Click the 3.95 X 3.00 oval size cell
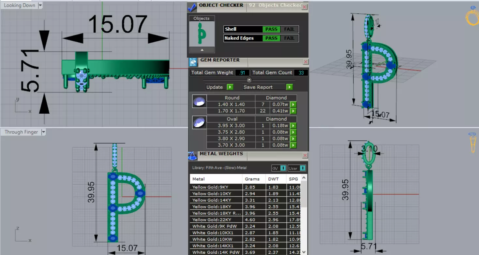 point(231,126)
